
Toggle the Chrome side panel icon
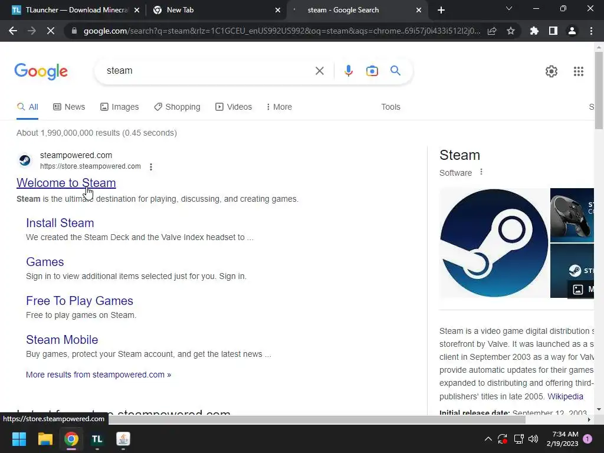coord(553,31)
